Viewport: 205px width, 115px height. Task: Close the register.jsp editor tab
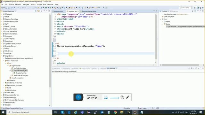tap(78, 11)
